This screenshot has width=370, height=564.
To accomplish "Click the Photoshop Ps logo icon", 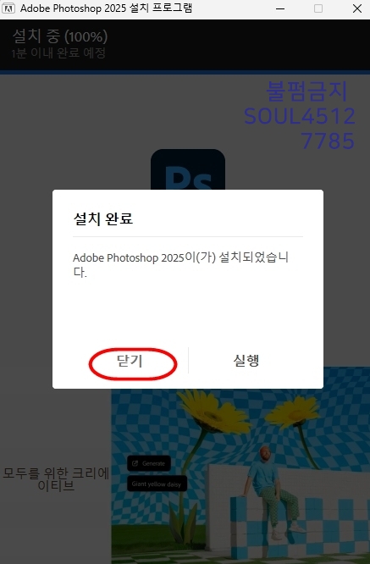I will [188, 169].
